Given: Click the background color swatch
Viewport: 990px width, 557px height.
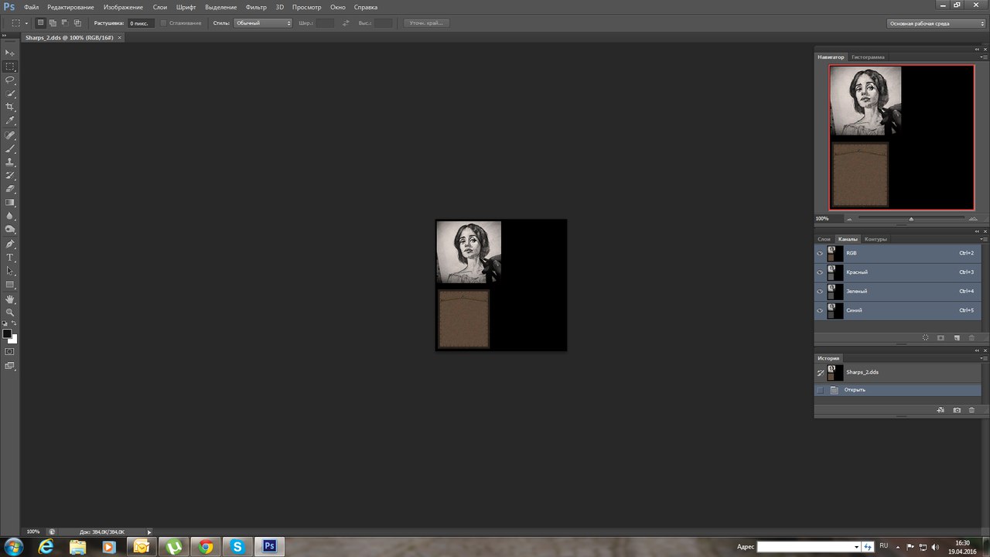Looking at the screenshot, I should [x=13, y=339].
